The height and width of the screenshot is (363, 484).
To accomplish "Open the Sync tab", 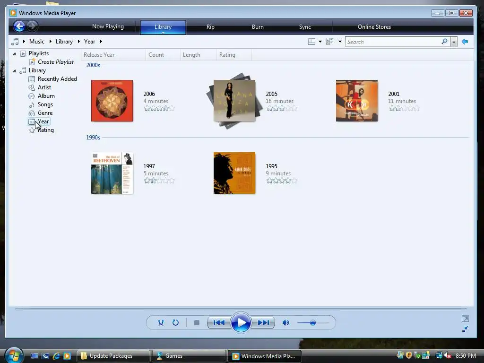I will [x=305, y=27].
